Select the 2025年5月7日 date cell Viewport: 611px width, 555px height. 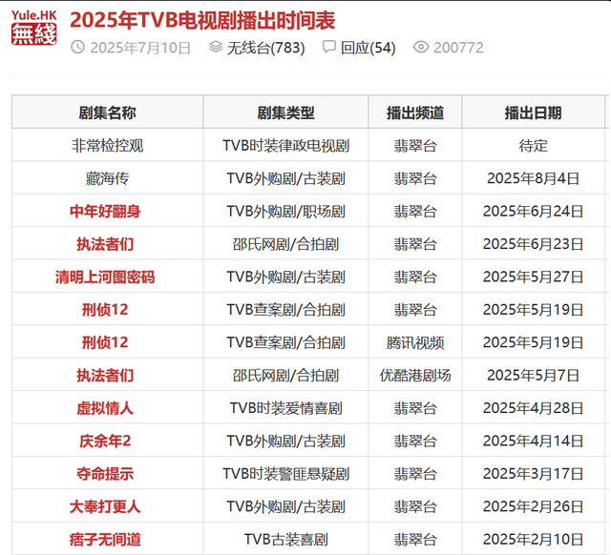533,376
